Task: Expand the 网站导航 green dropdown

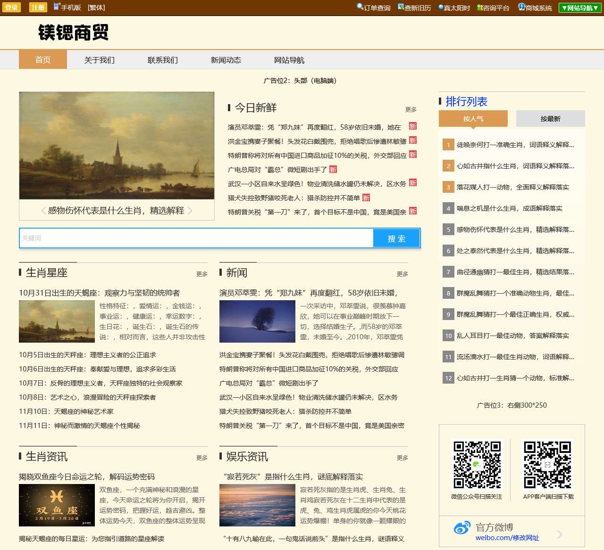Action: pos(579,8)
